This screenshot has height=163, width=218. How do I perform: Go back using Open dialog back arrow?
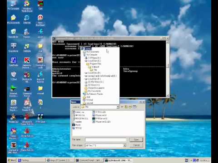pyautogui.click(x=122, y=107)
